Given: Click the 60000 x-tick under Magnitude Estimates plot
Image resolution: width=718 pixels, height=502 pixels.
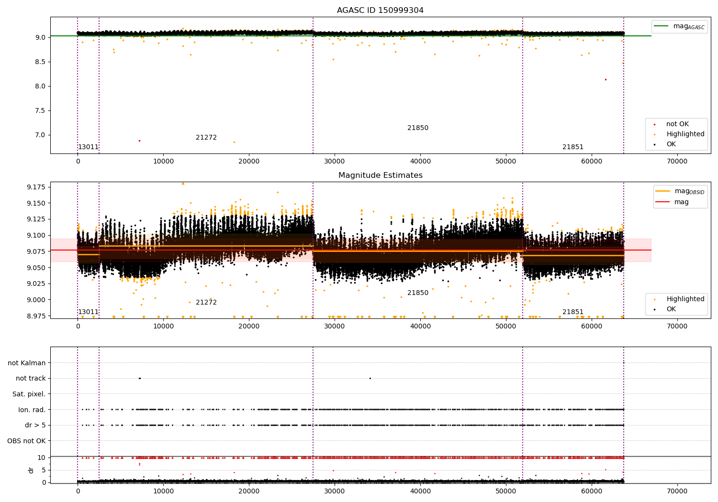Looking at the screenshot, I should (x=592, y=327).
